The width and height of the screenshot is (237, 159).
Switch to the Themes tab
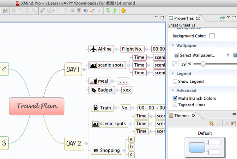[x=181, y=116]
